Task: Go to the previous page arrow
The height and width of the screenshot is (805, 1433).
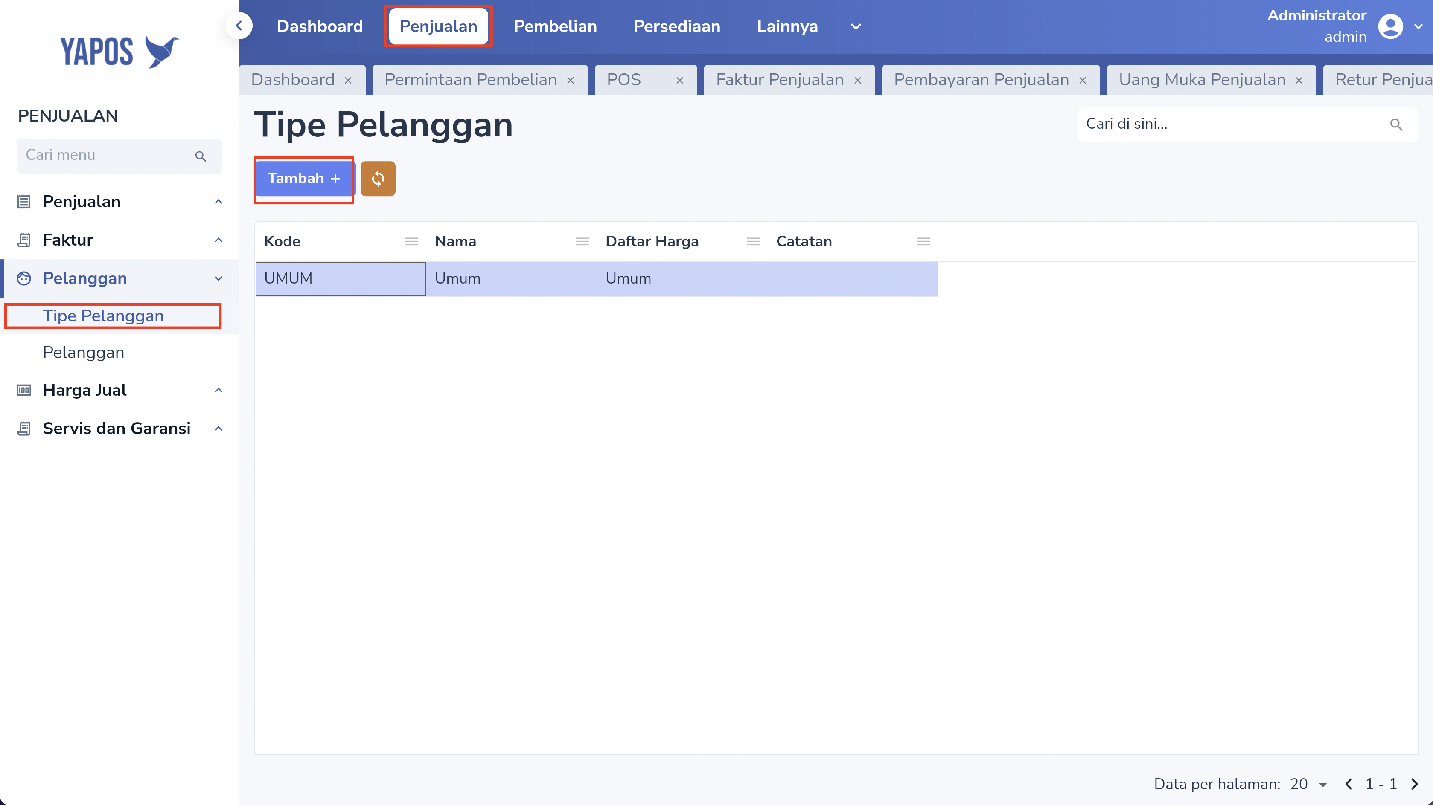Action: 1349,784
